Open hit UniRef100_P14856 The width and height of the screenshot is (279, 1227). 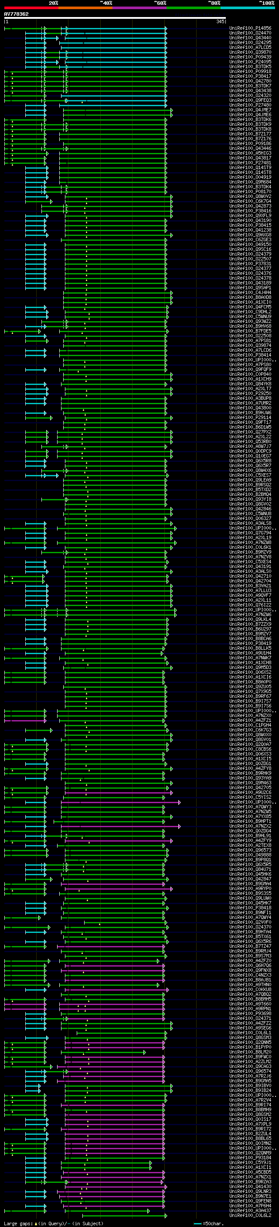(x=251, y=28)
